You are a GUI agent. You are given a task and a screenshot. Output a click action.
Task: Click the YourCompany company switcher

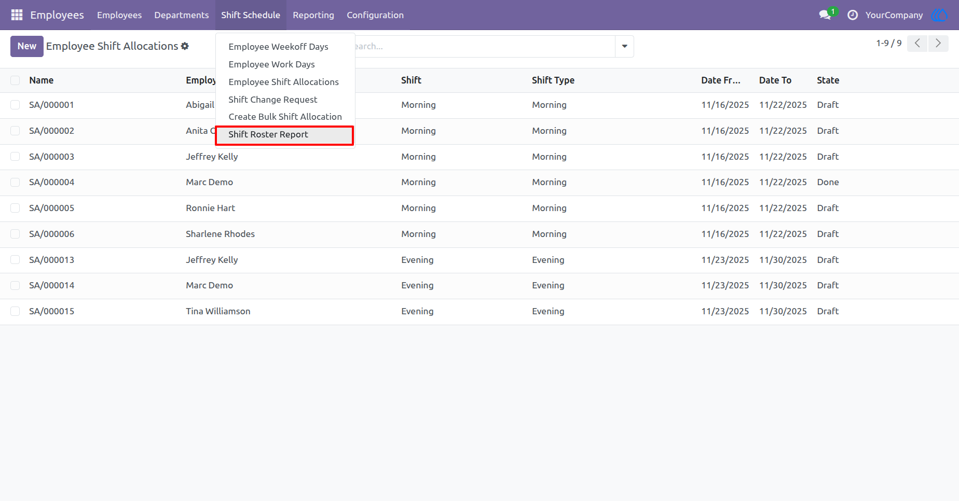pos(894,15)
